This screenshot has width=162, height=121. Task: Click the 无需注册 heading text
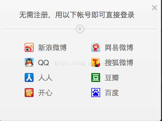coord(34,15)
